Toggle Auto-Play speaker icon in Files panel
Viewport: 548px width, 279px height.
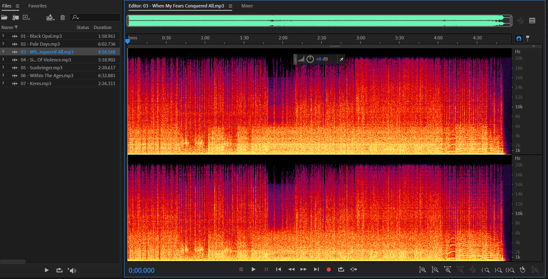72,270
